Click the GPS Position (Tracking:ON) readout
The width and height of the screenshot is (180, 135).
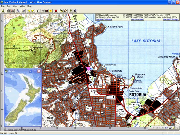tap(137, 17)
